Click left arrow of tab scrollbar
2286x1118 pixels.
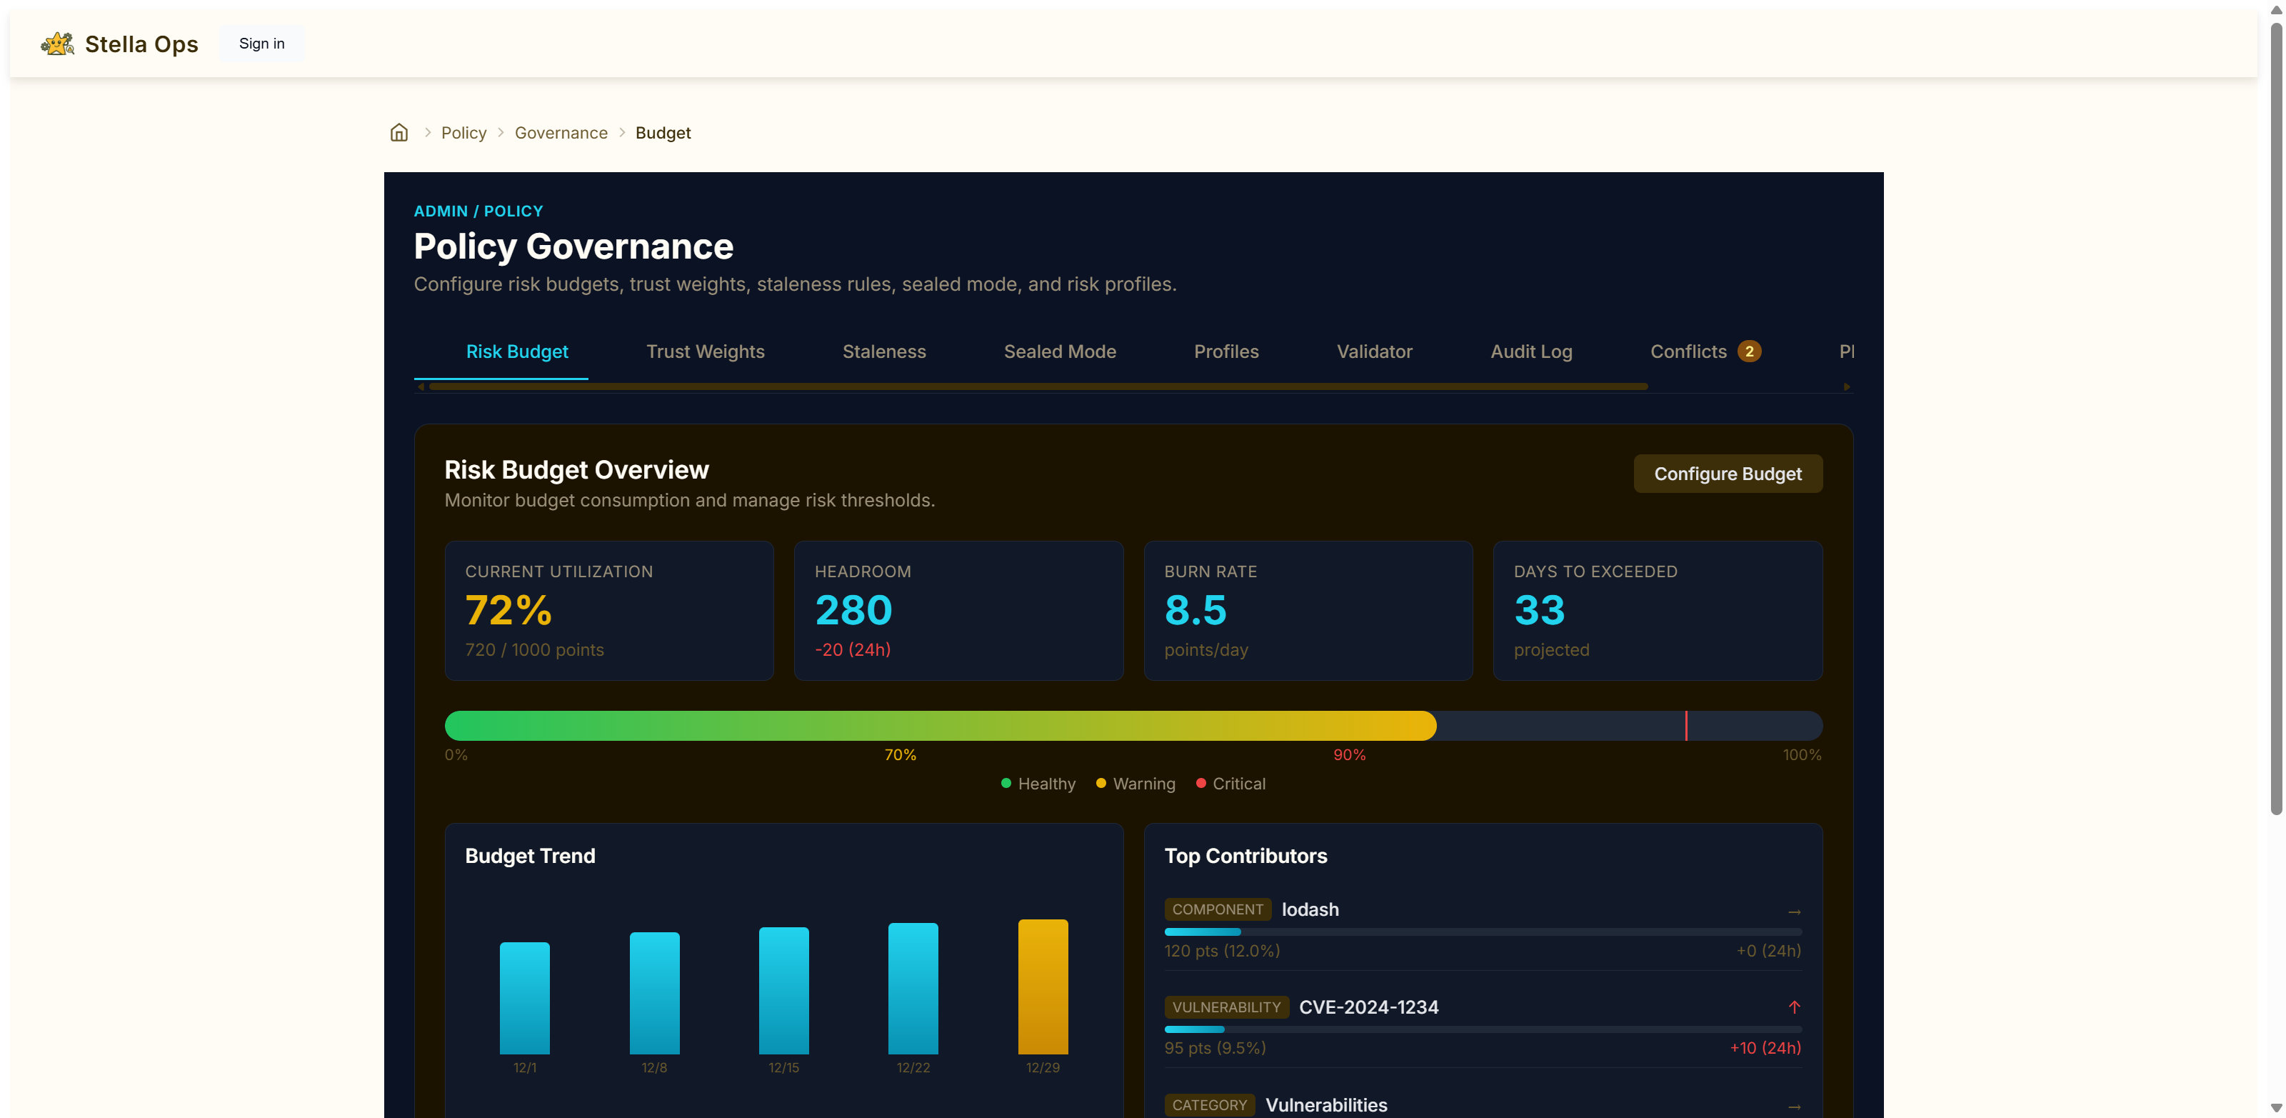tap(421, 387)
